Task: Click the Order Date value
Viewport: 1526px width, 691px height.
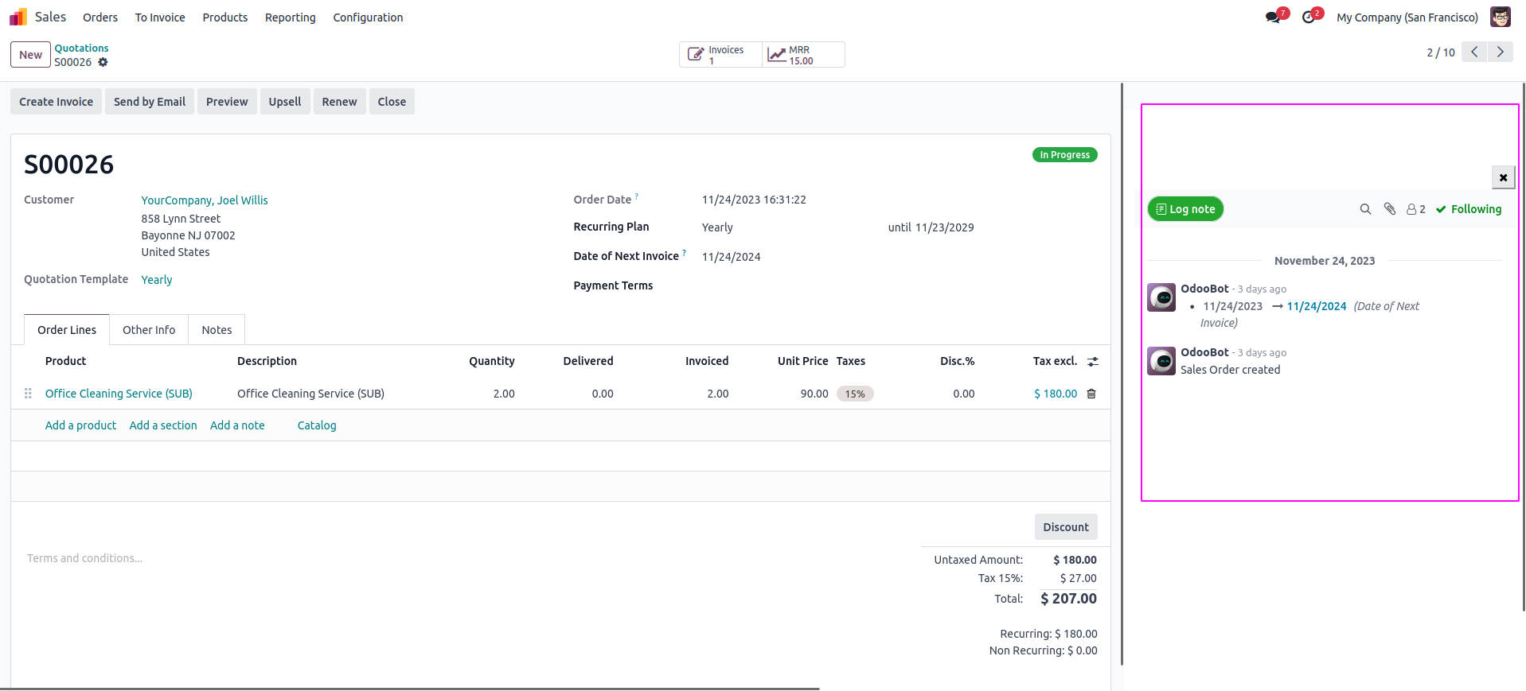Action: (754, 200)
